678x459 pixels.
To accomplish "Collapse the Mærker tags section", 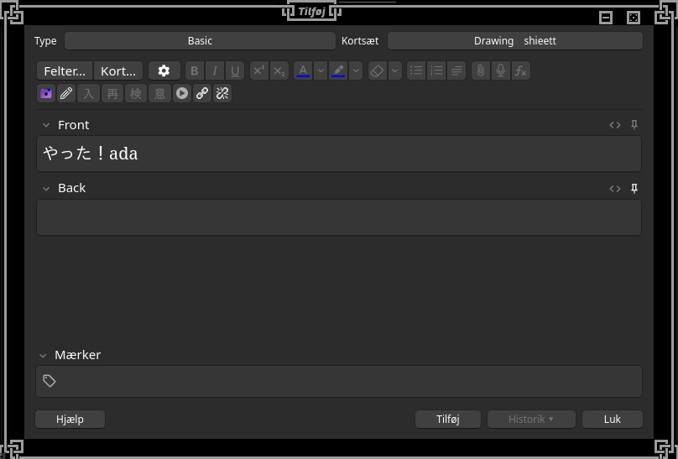I will coord(43,356).
